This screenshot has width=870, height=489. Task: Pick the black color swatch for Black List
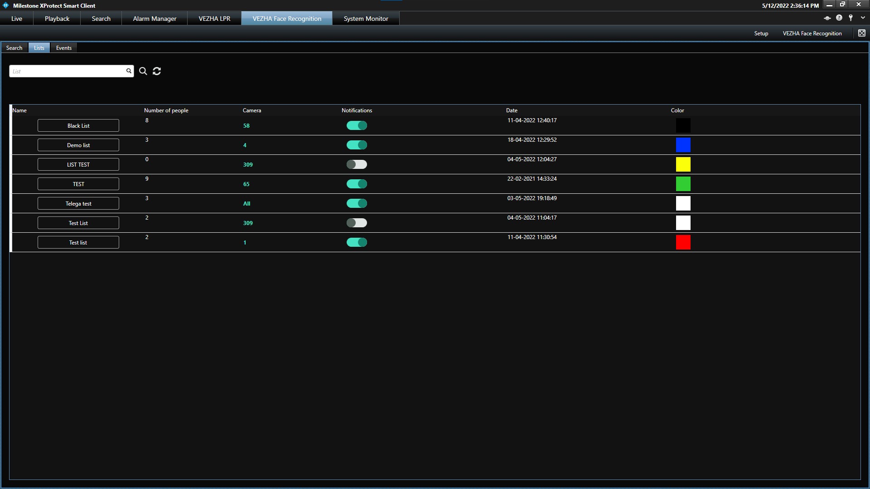(x=683, y=125)
